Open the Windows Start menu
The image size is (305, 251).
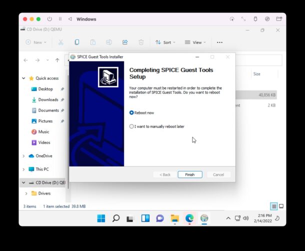pos(101,218)
